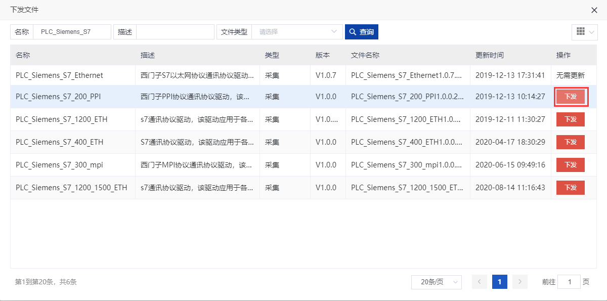
Task: Click the 2020-08-14 11:16:43 timestamp
Action: tap(510, 188)
